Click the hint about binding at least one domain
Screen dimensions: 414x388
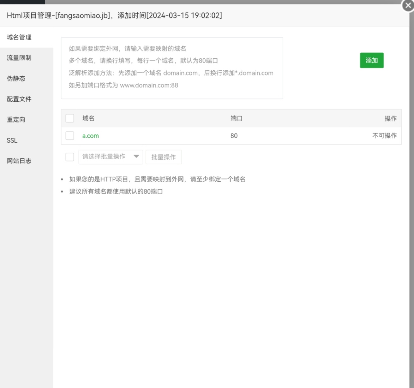pyautogui.click(x=157, y=179)
